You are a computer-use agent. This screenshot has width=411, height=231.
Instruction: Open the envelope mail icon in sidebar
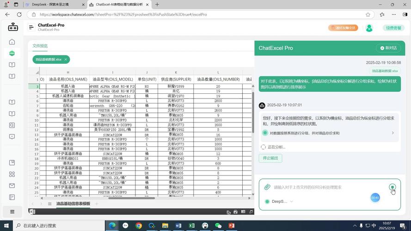(x=12, y=186)
